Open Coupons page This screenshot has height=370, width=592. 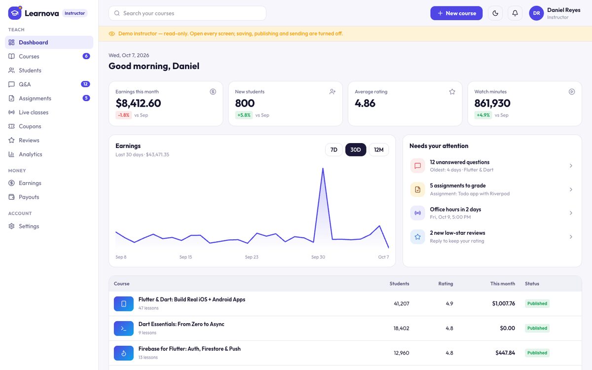point(49,126)
